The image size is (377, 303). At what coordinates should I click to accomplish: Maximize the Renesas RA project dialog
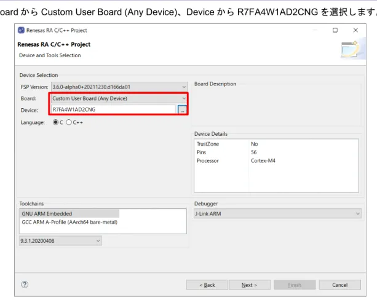click(x=335, y=30)
